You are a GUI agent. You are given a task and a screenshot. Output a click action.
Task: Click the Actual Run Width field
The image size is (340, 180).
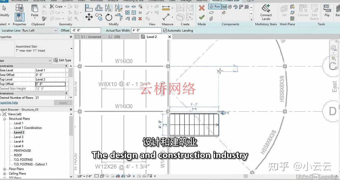click(146, 31)
